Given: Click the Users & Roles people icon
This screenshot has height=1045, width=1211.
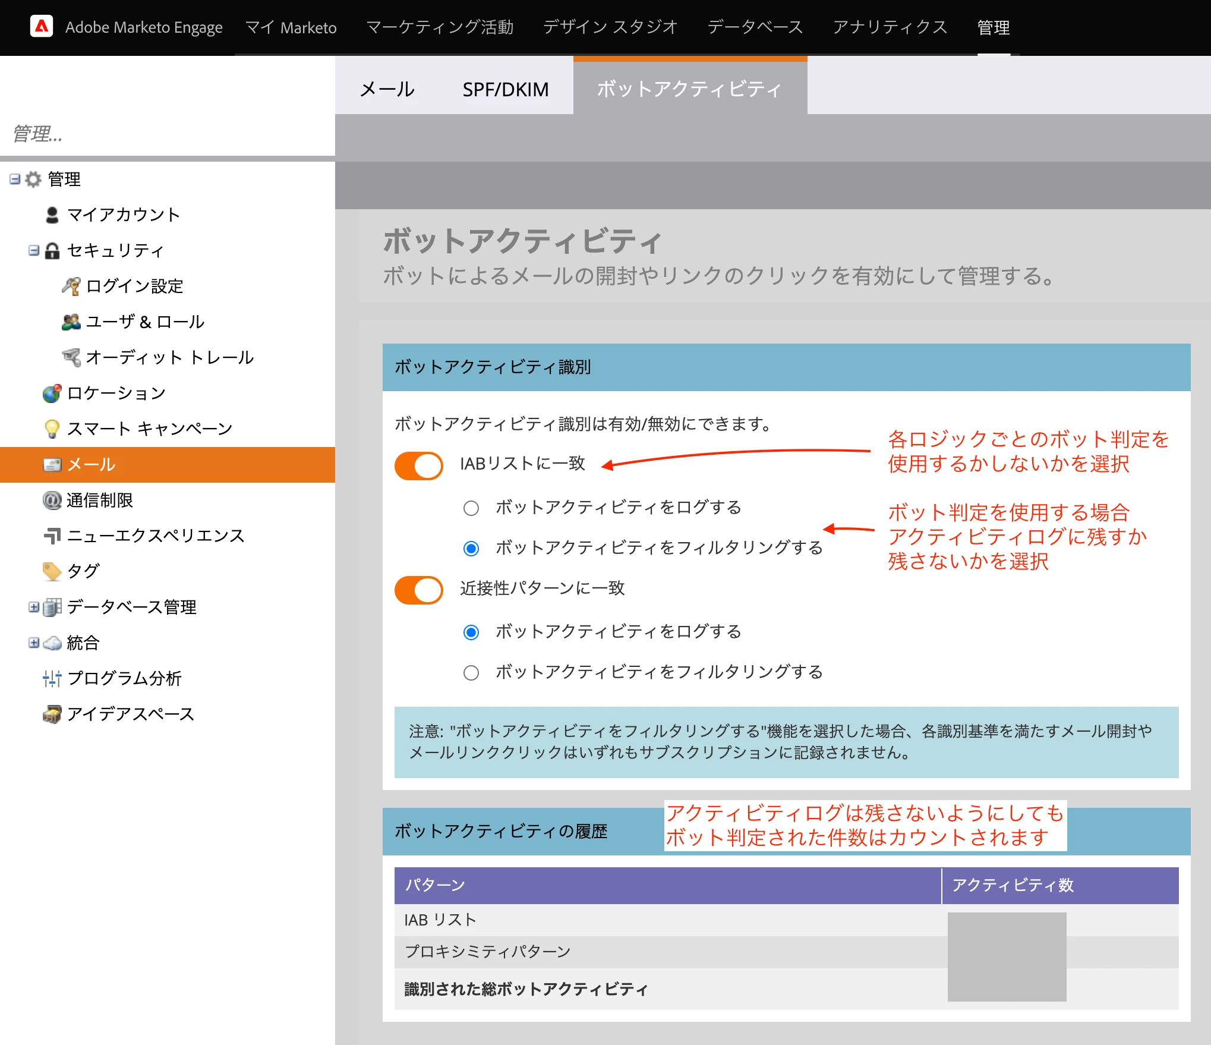Looking at the screenshot, I should click(71, 322).
